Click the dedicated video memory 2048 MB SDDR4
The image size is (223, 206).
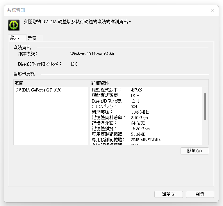(x=146, y=140)
